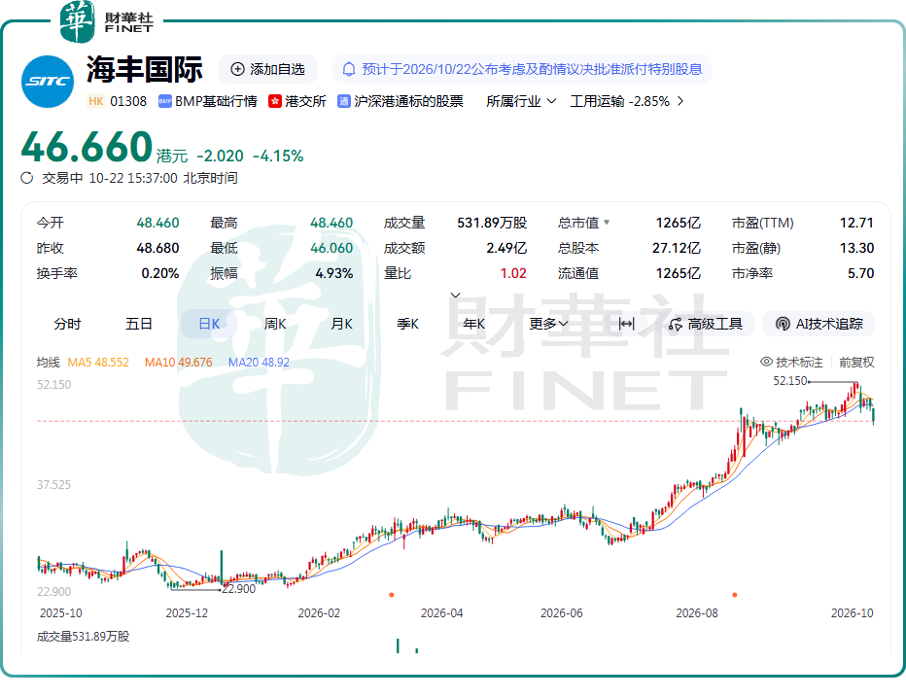
Task: Click the 昨收 48.680 value
Action: [157, 248]
